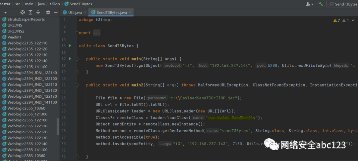Close the SendT3Bytes.java tab
Screen dimensions: 358x161
click(x=130, y=13)
